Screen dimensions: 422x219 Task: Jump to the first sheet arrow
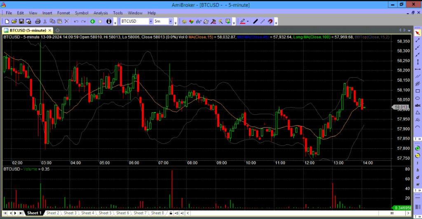tap(5, 213)
